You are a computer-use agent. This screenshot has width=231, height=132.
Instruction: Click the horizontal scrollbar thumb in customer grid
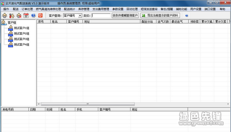tap(88, 104)
